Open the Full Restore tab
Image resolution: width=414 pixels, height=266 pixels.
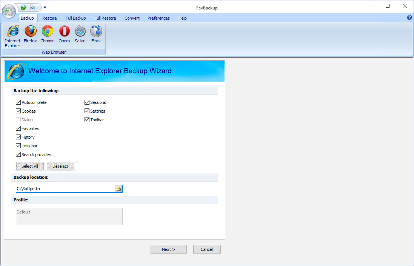point(105,18)
